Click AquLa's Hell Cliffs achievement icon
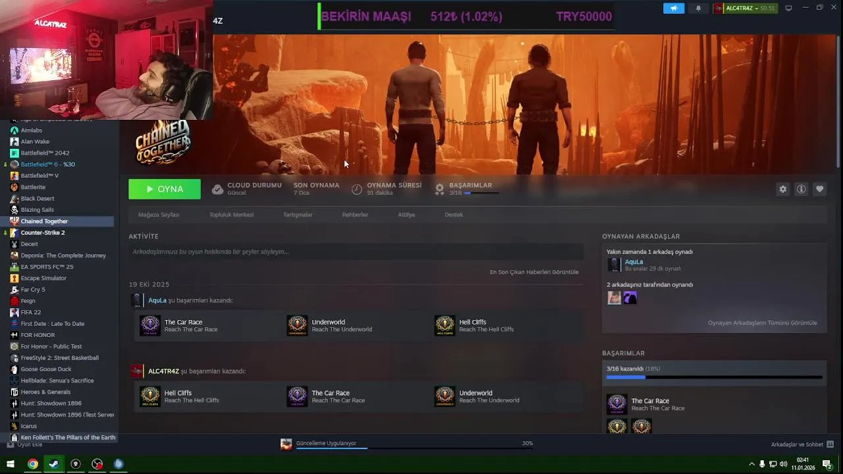The image size is (843, 474). [x=445, y=325]
